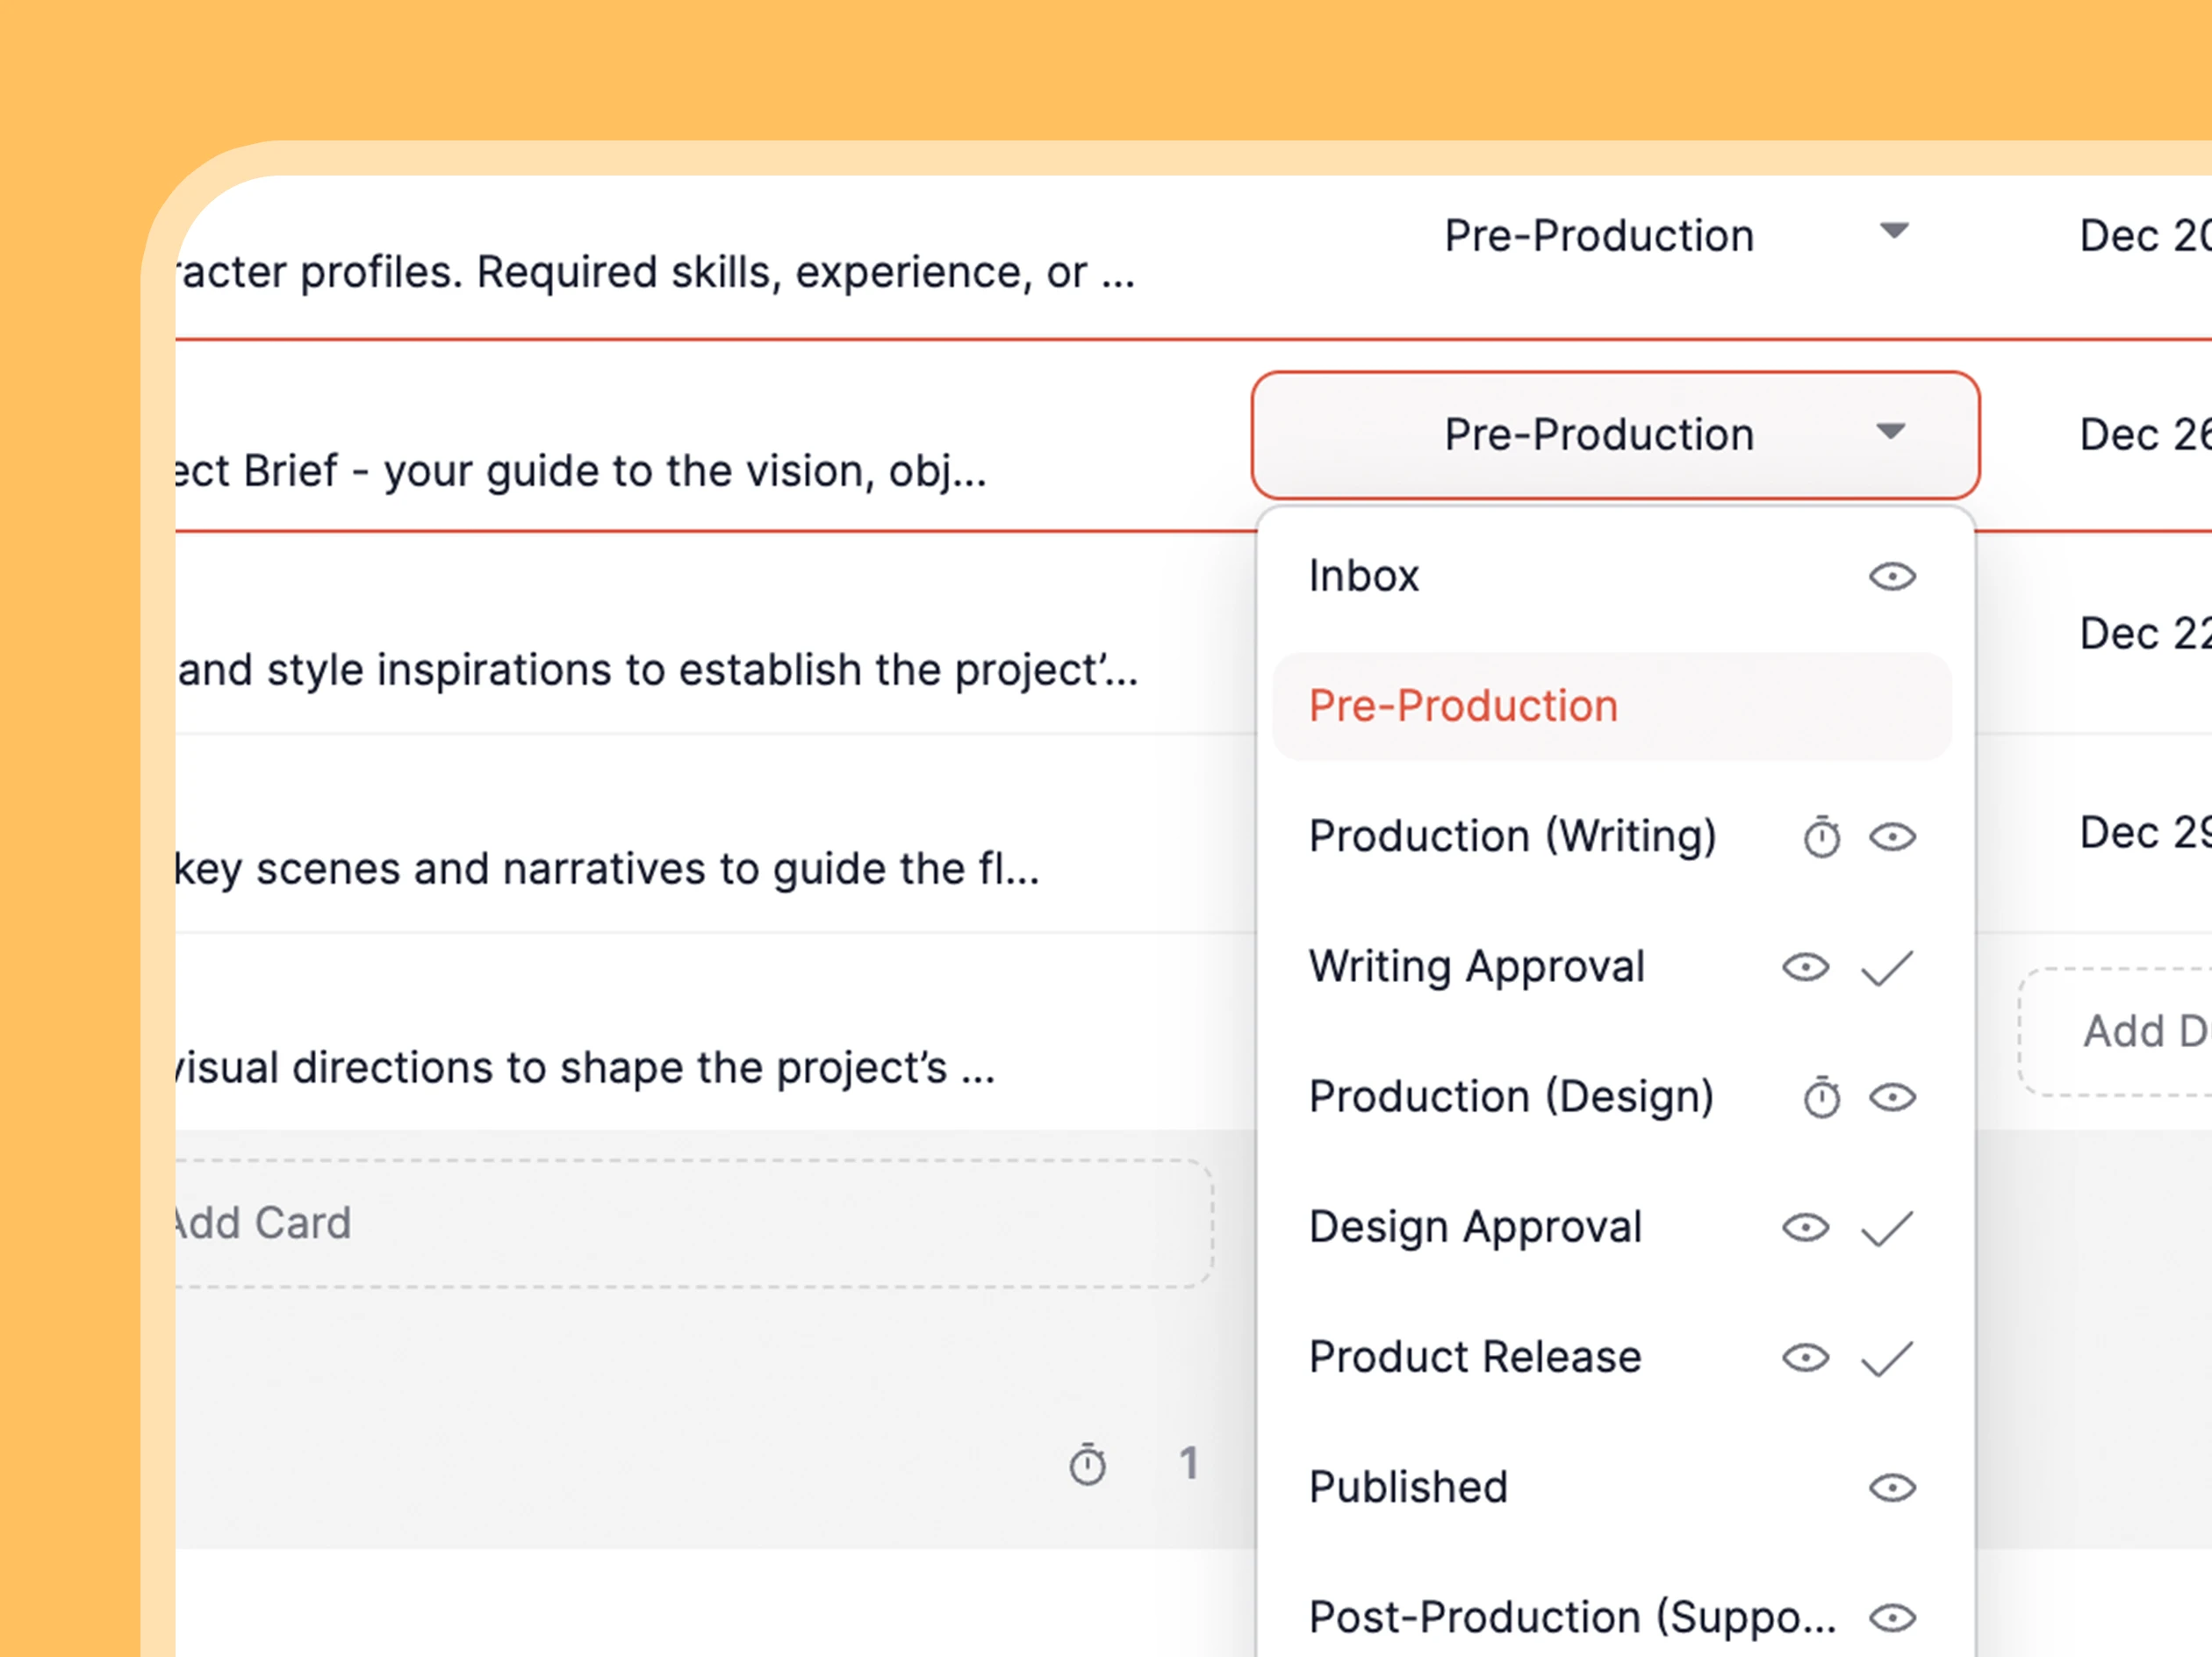Click the stopwatch icon beside Production (Design)

tap(1822, 1097)
